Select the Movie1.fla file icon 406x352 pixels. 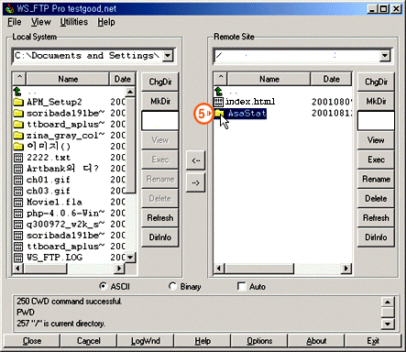coord(18,202)
